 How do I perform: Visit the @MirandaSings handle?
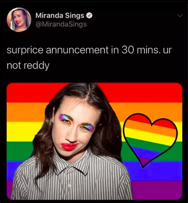61,24
